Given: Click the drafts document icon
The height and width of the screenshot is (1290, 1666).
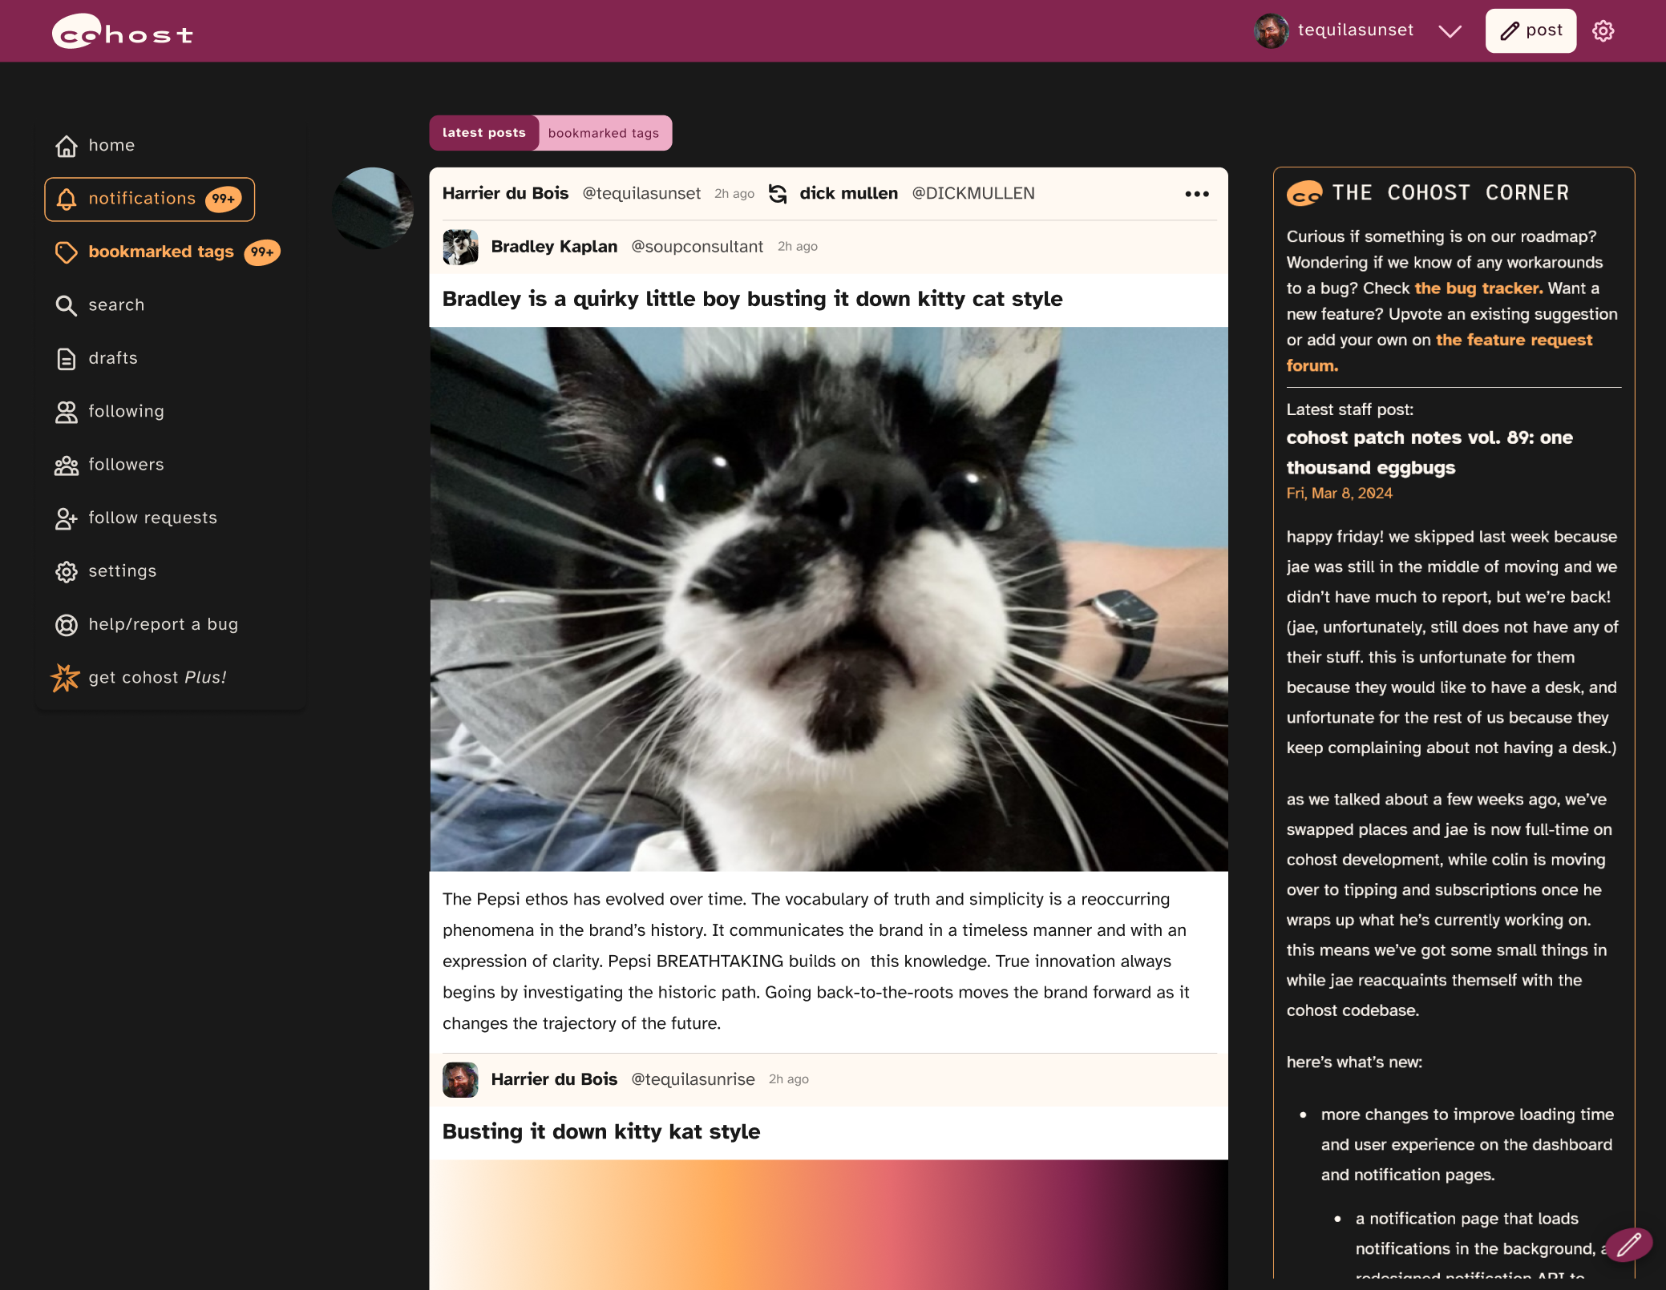Looking at the screenshot, I should [x=66, y=358].
